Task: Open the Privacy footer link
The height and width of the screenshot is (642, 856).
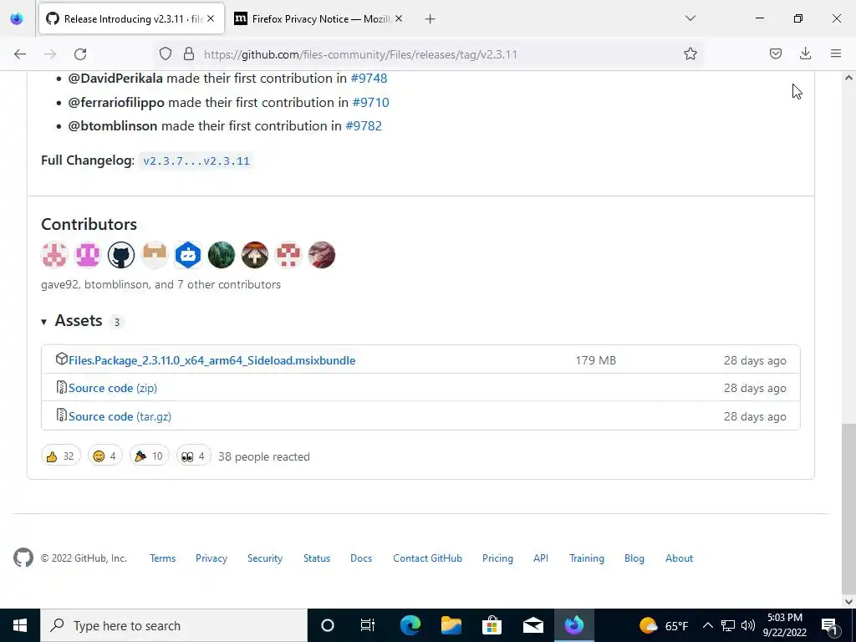Action: [211, 558]
